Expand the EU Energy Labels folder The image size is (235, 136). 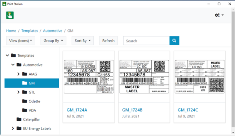coord(13,128)
